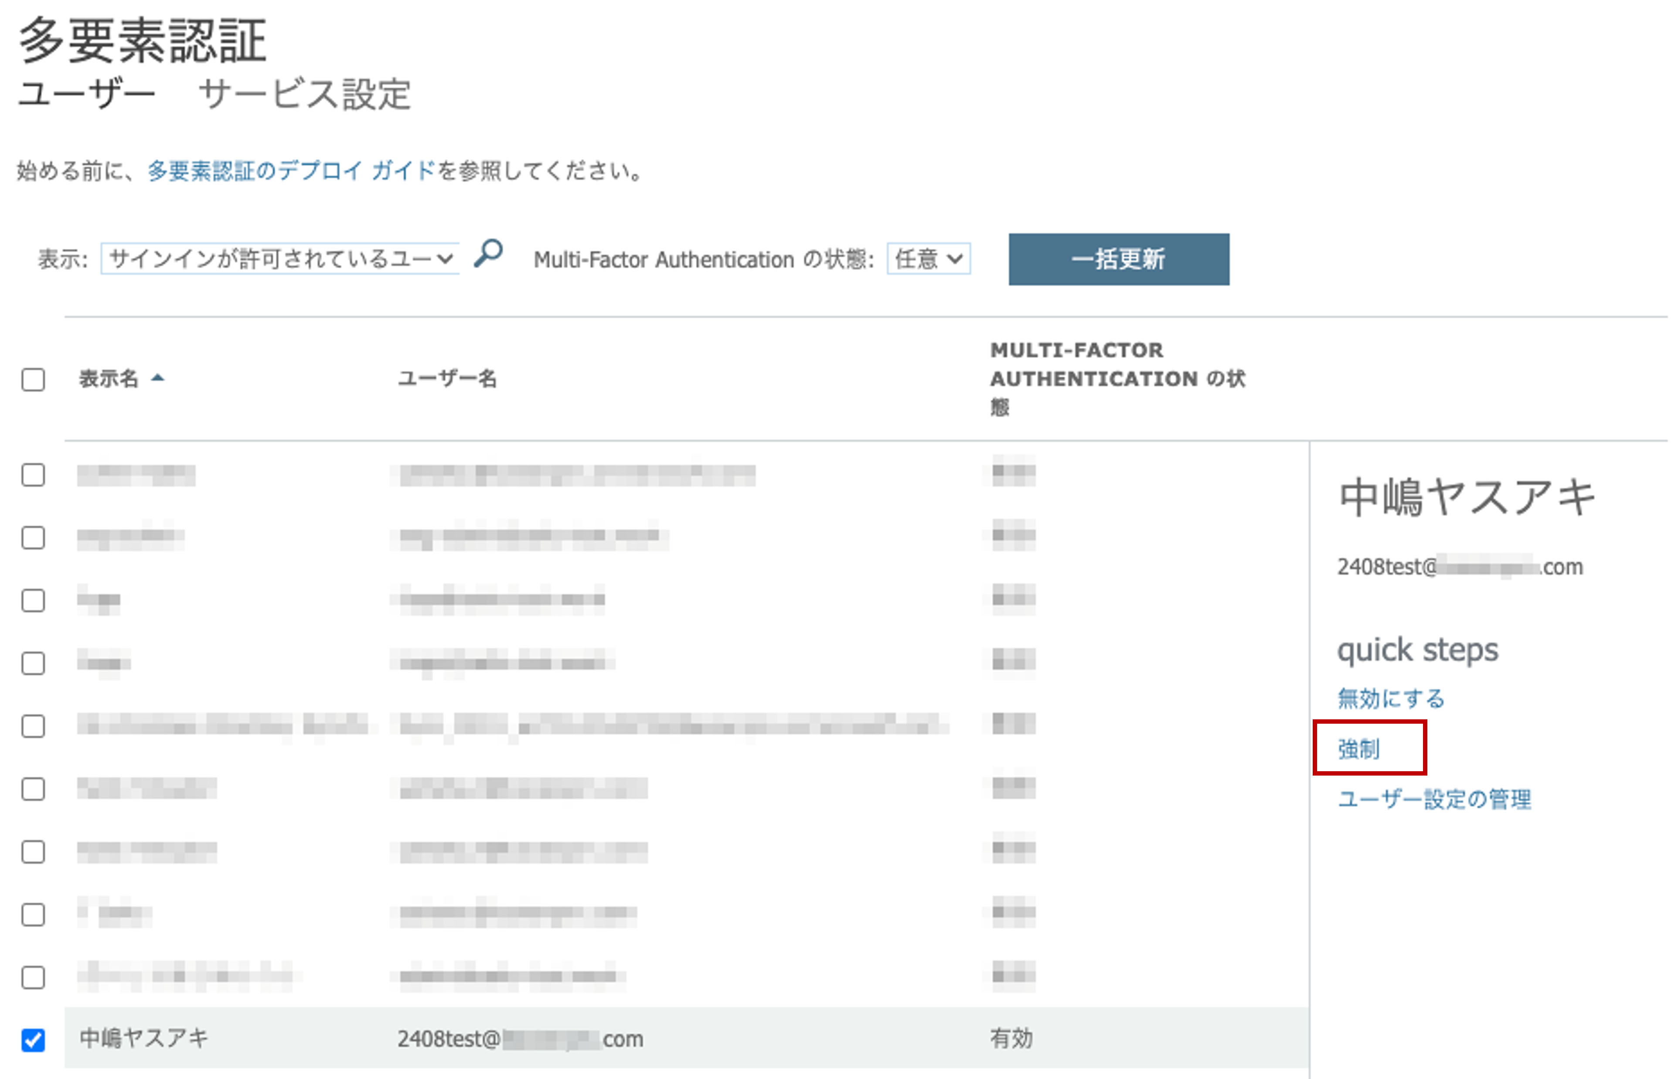Check the second user row checkbox
1675x1079 pixels.
(33, 538)
